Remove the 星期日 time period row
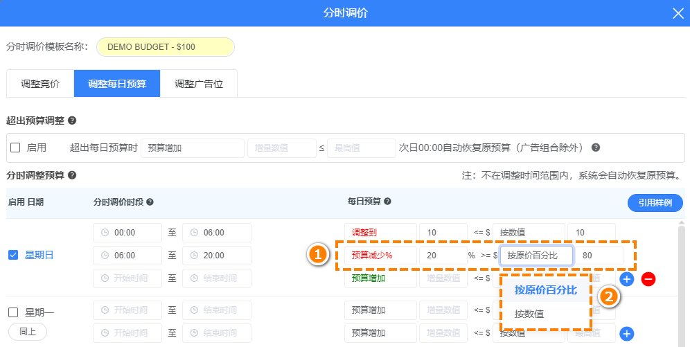690x347 pixels. (x=648, y=279)
